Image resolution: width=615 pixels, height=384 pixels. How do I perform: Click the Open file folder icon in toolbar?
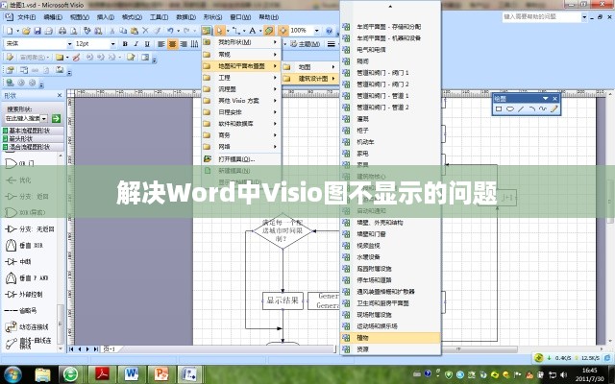click(x=26, y=31)
